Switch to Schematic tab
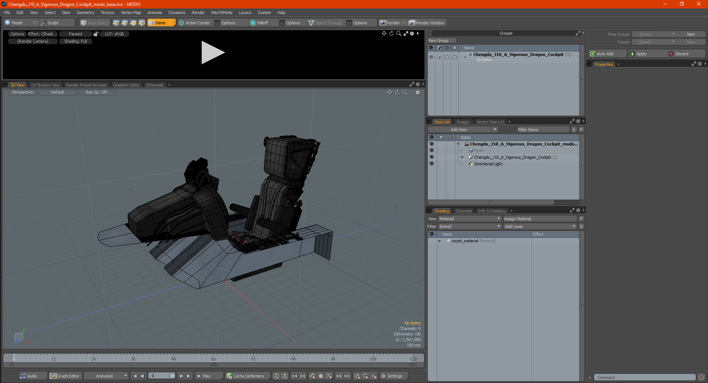This screenshot has height=383, width=708. click(x=155, y=85)
